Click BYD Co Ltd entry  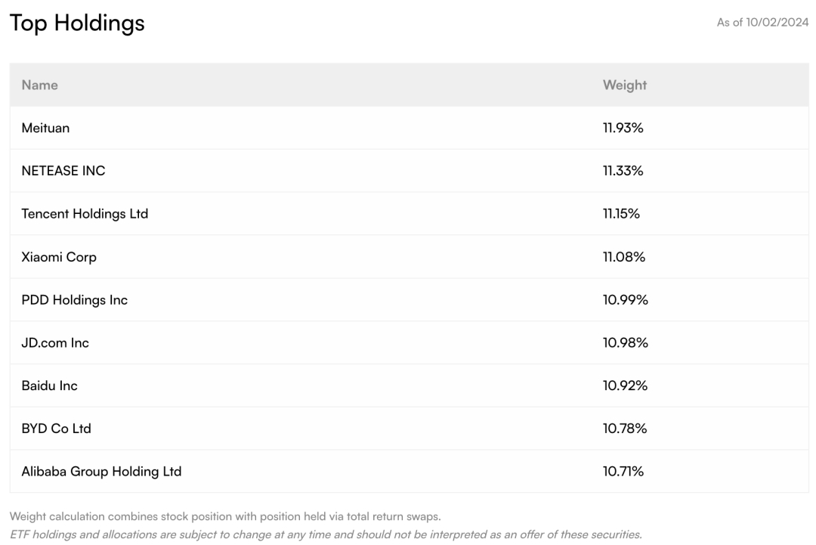56,429
